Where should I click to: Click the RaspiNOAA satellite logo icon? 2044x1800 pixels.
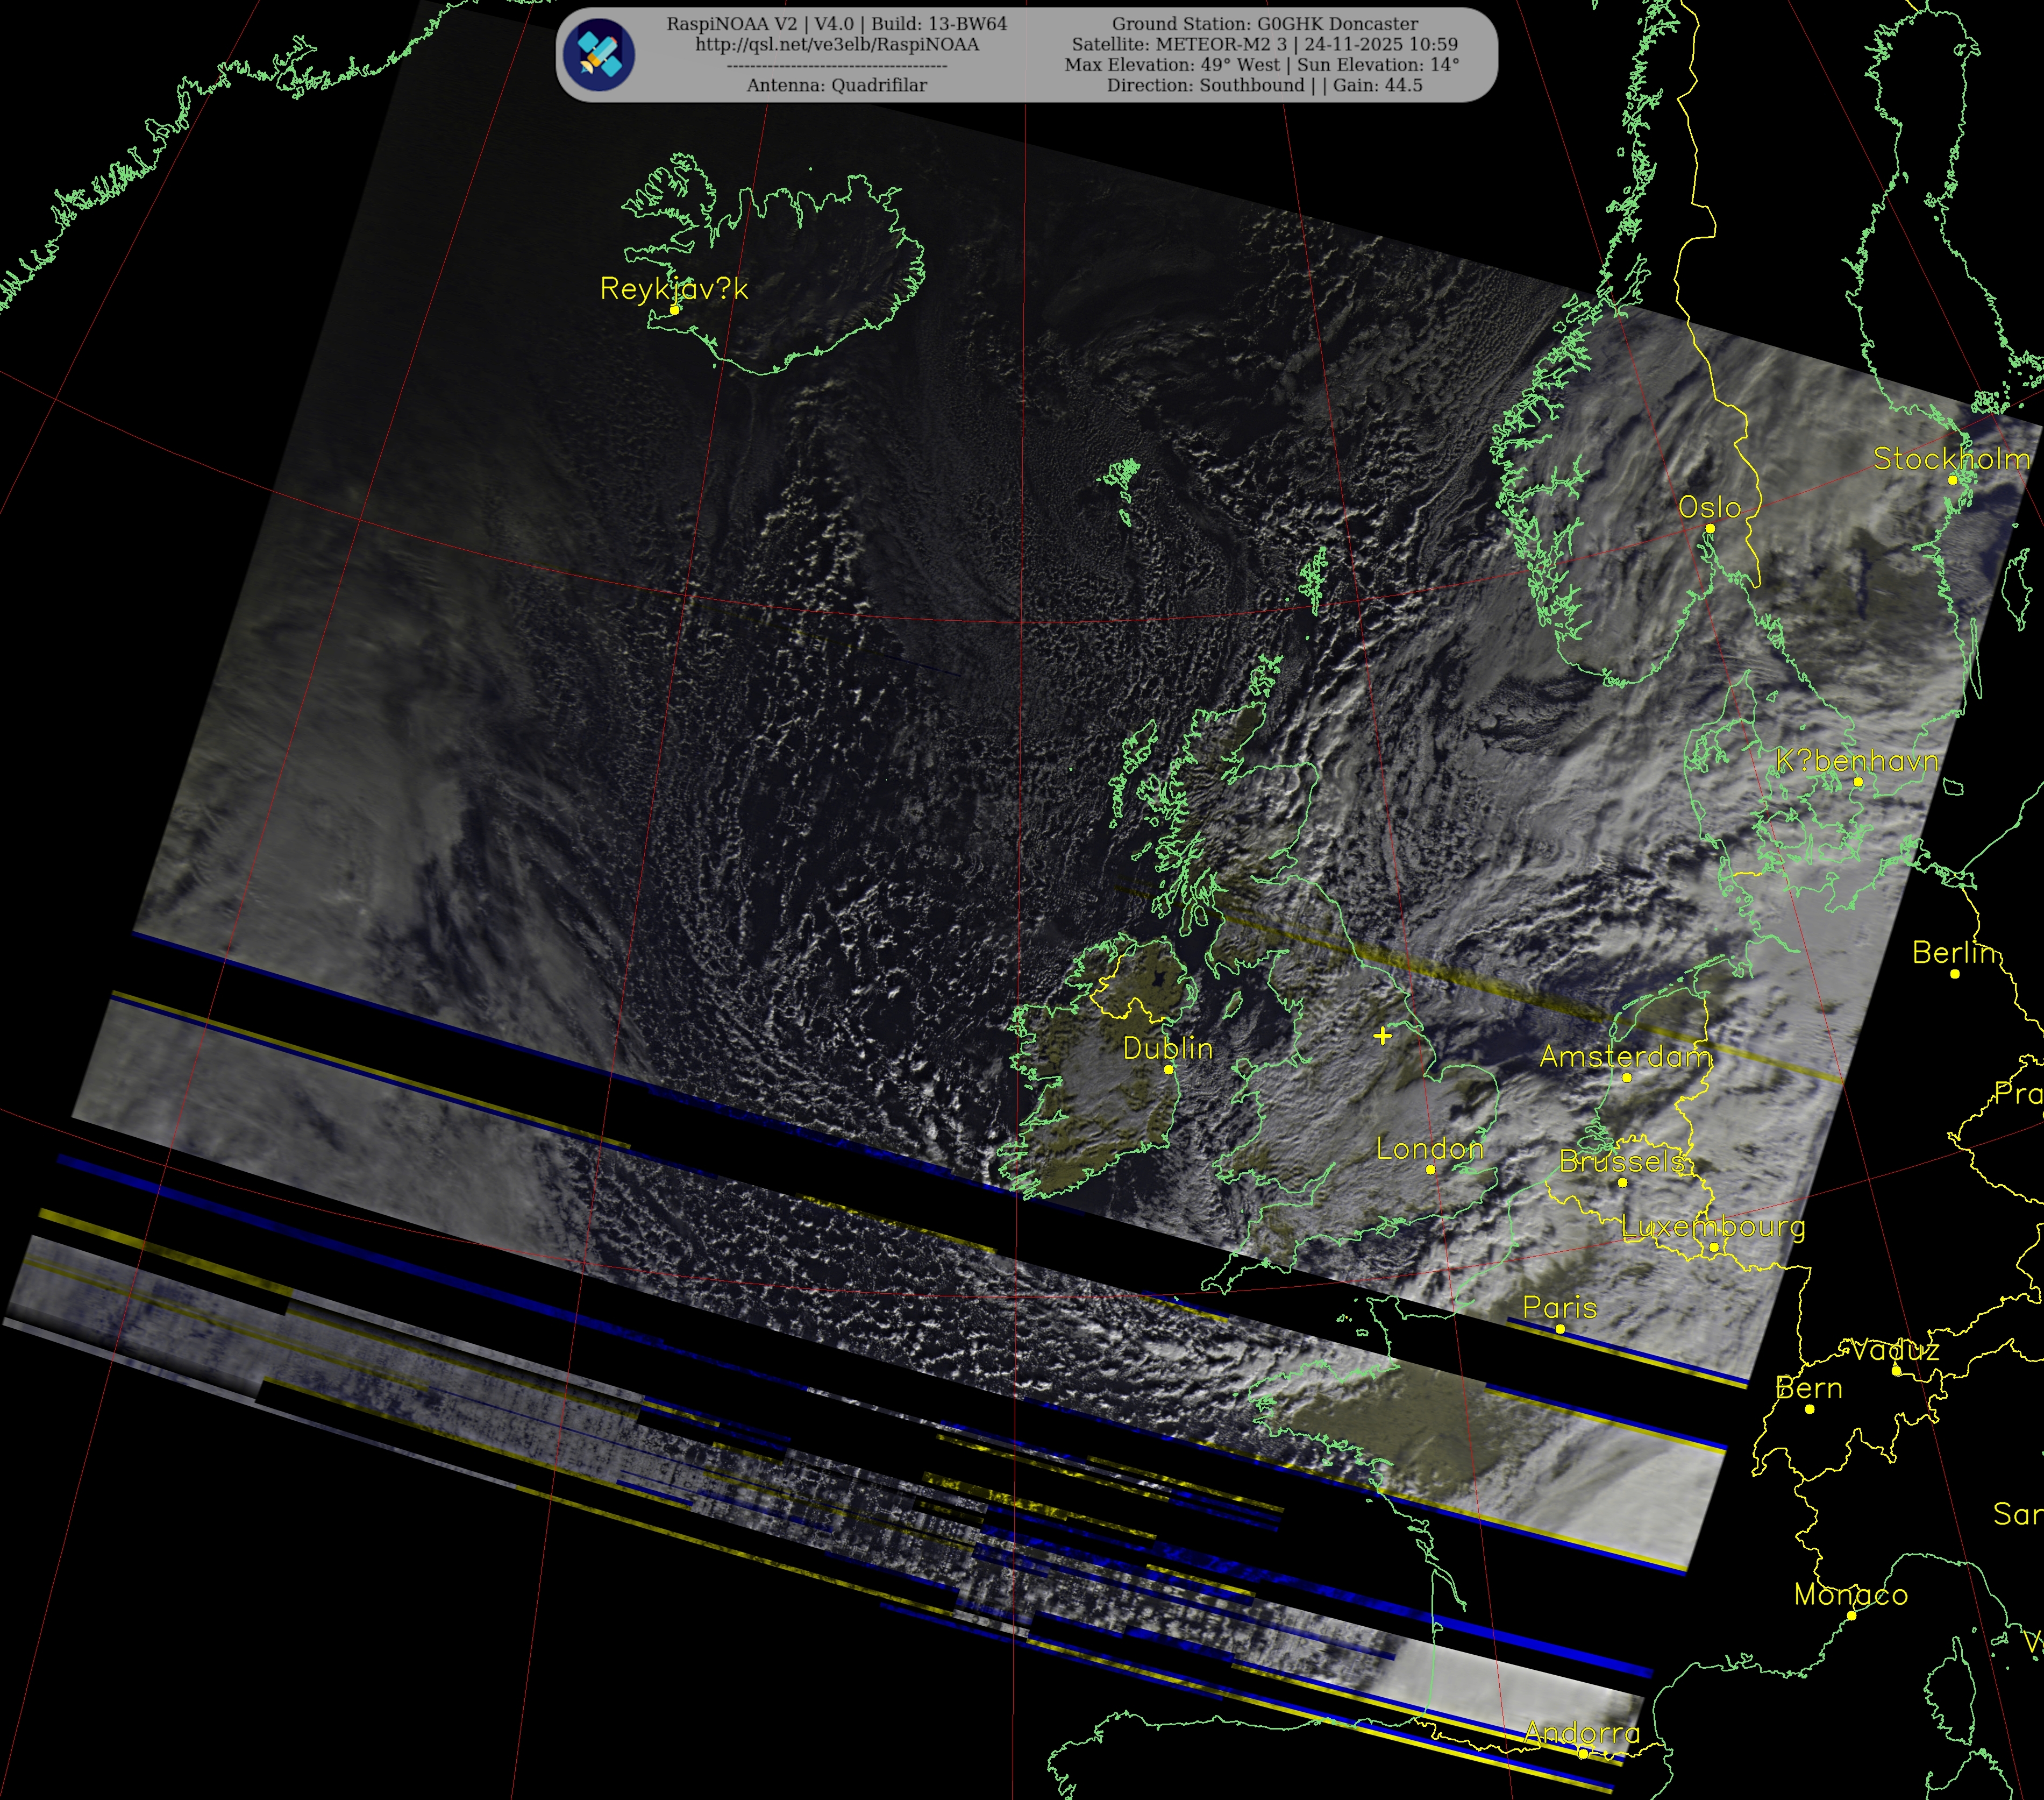pos(598,54)
